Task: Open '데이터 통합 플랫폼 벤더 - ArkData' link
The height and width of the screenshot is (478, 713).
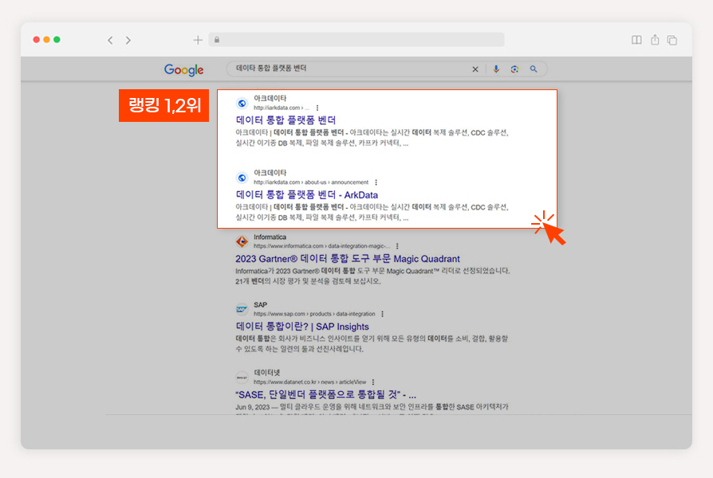Action: 306,195
